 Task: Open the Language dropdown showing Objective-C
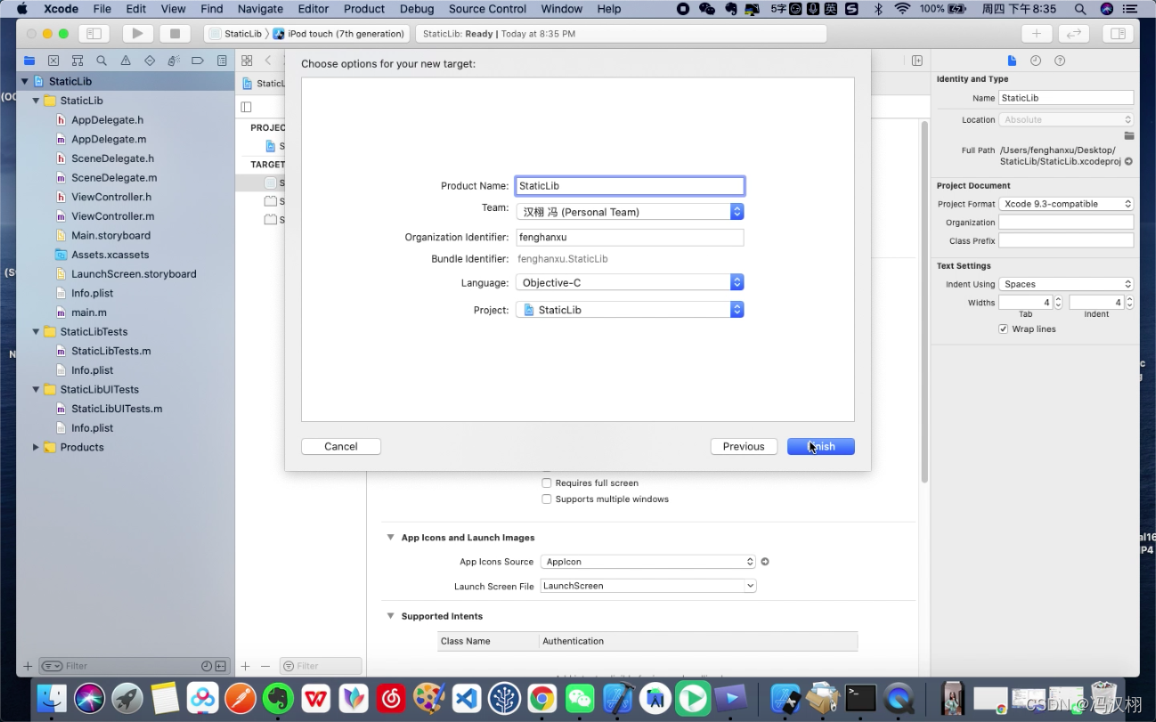point(630,282)
